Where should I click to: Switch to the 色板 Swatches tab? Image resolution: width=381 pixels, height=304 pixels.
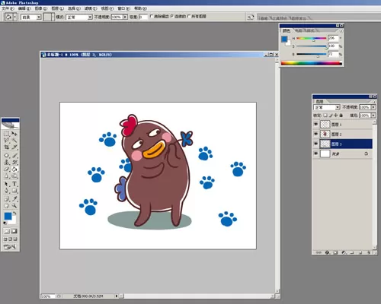[298, 30]
